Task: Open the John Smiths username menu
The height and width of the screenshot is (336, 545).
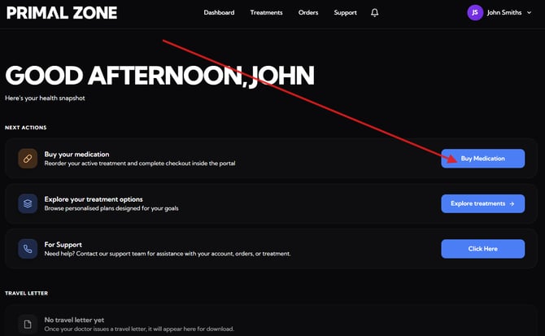Action: pyautogui.click(x=504, y=13)
